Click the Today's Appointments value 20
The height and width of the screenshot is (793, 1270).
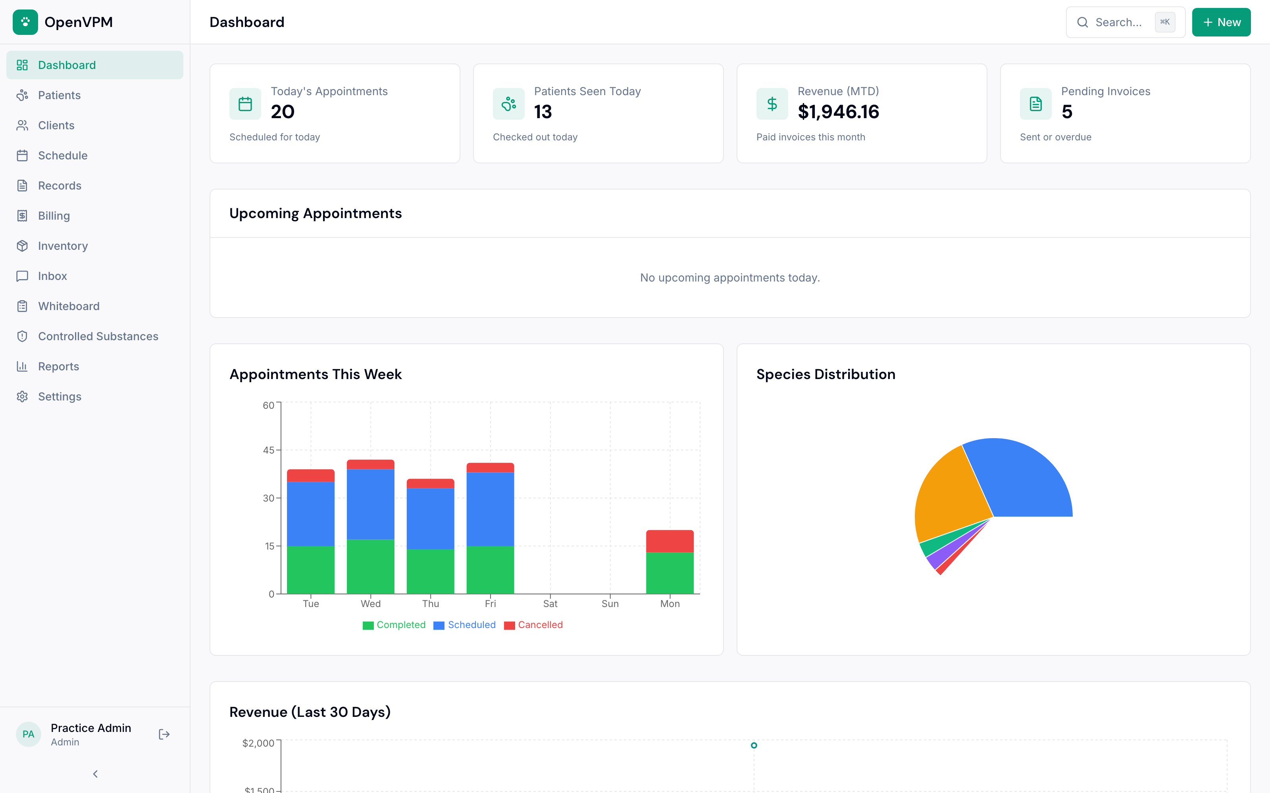pyautogui.click(x=282, y=112)
